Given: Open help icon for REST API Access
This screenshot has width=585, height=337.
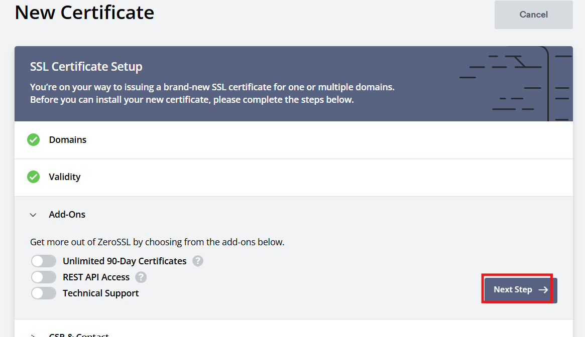Looking at the screenshot, I should coord(141,277).
